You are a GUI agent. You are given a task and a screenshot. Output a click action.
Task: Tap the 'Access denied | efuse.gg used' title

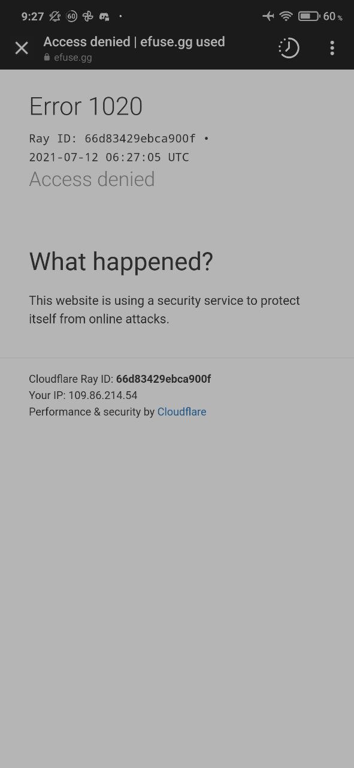click(134, 41)
